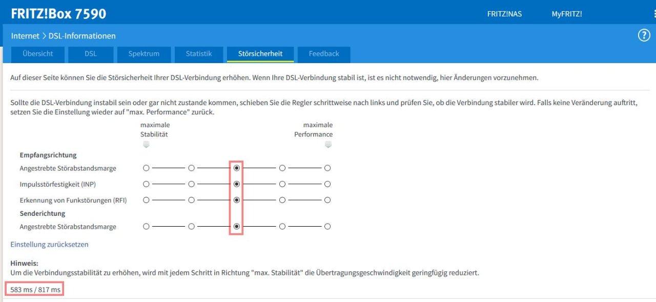Click the Empfangsrichtung section label
This screenshot has width=656, height=302.
coord(48,155)
